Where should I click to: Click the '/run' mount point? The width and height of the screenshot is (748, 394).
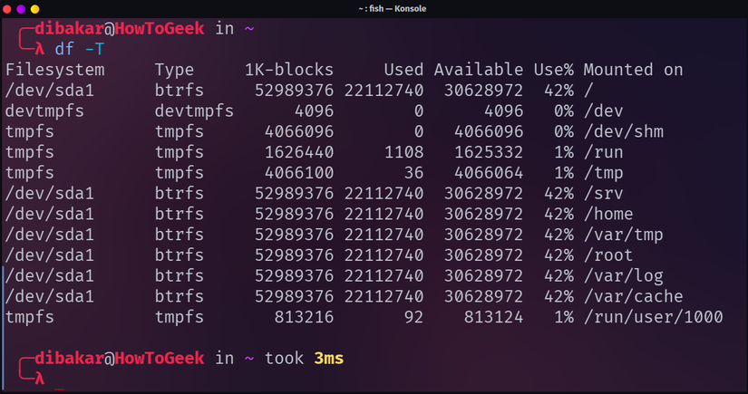coord(604,152)
